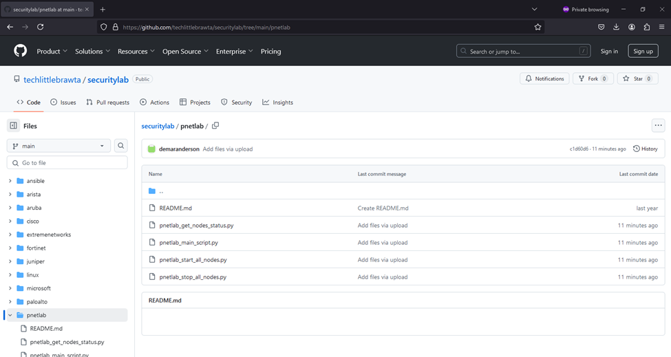Focus the Search or jump to field

click(x=523, y=52)
